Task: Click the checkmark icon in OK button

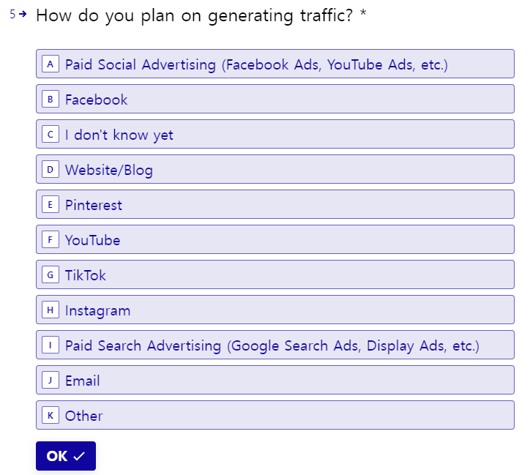Action: [79, 456]
